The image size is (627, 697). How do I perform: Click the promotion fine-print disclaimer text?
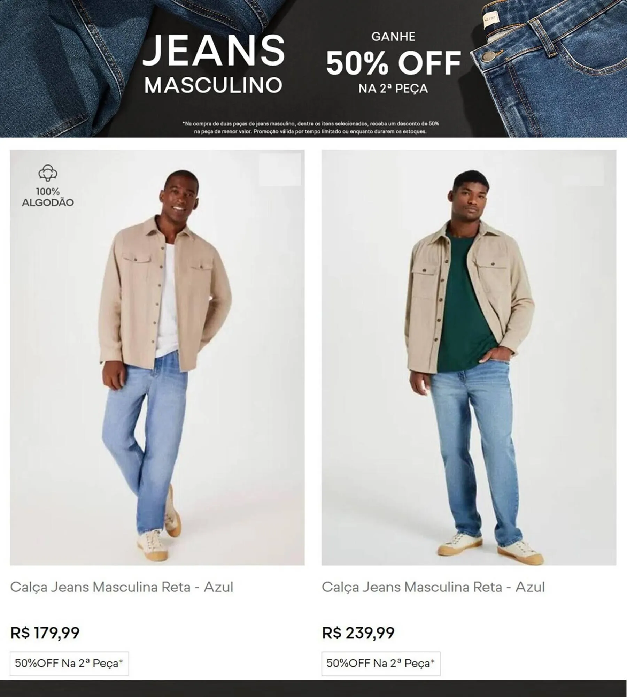pyautogui.click(x=310, y=128)
